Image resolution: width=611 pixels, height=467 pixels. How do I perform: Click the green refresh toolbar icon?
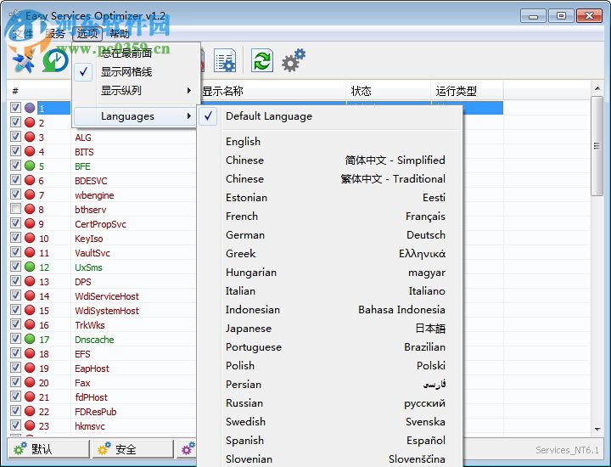point(262,61)
